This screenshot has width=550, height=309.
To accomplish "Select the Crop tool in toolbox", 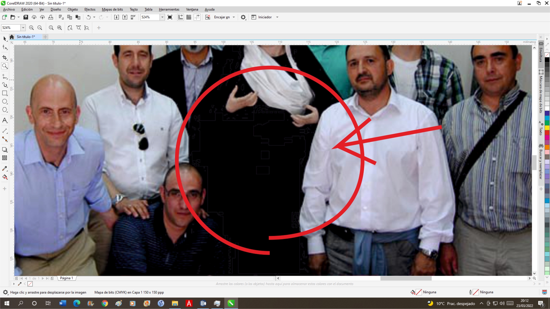I will (x=5, y=58).
